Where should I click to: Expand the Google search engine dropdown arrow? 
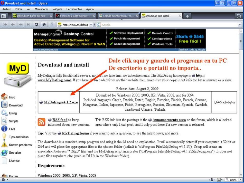pos(240,25)
